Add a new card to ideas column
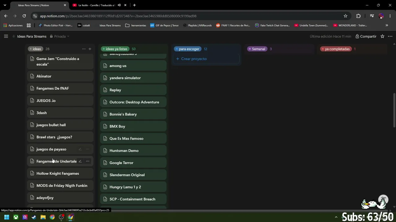 click(x=90, y=49)
